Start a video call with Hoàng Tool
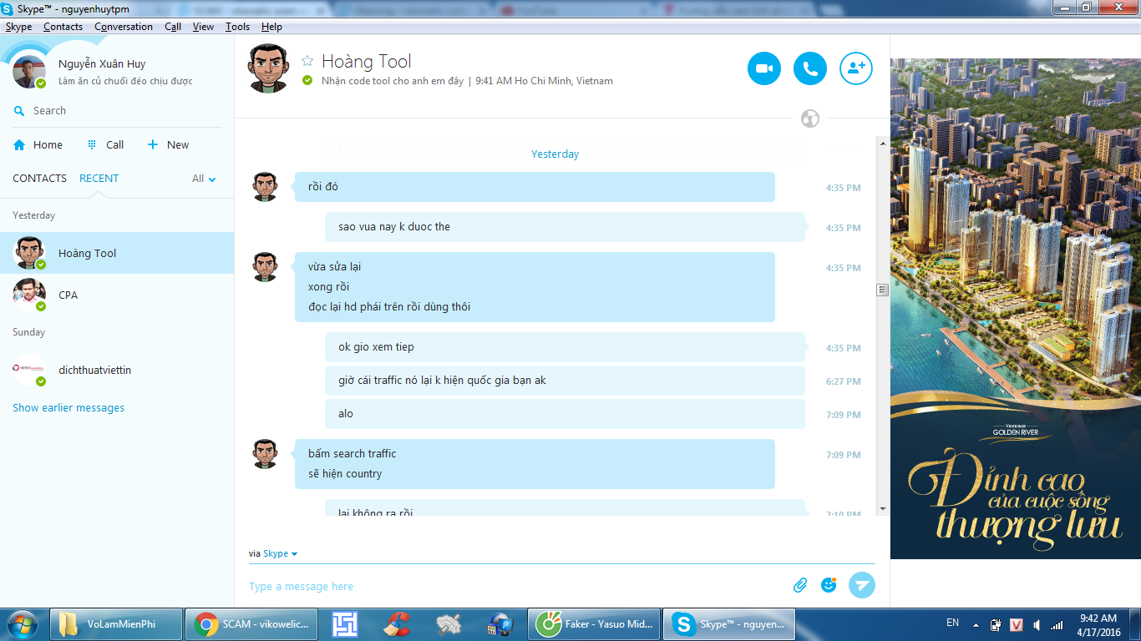This screenshot has width=1141, height=641. [x=763, y=68]
